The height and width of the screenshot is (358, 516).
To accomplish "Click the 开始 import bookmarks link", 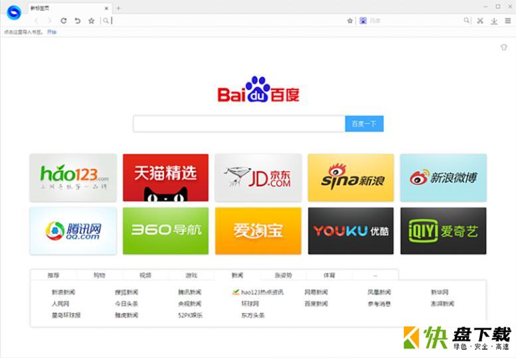I will point(52,32).
